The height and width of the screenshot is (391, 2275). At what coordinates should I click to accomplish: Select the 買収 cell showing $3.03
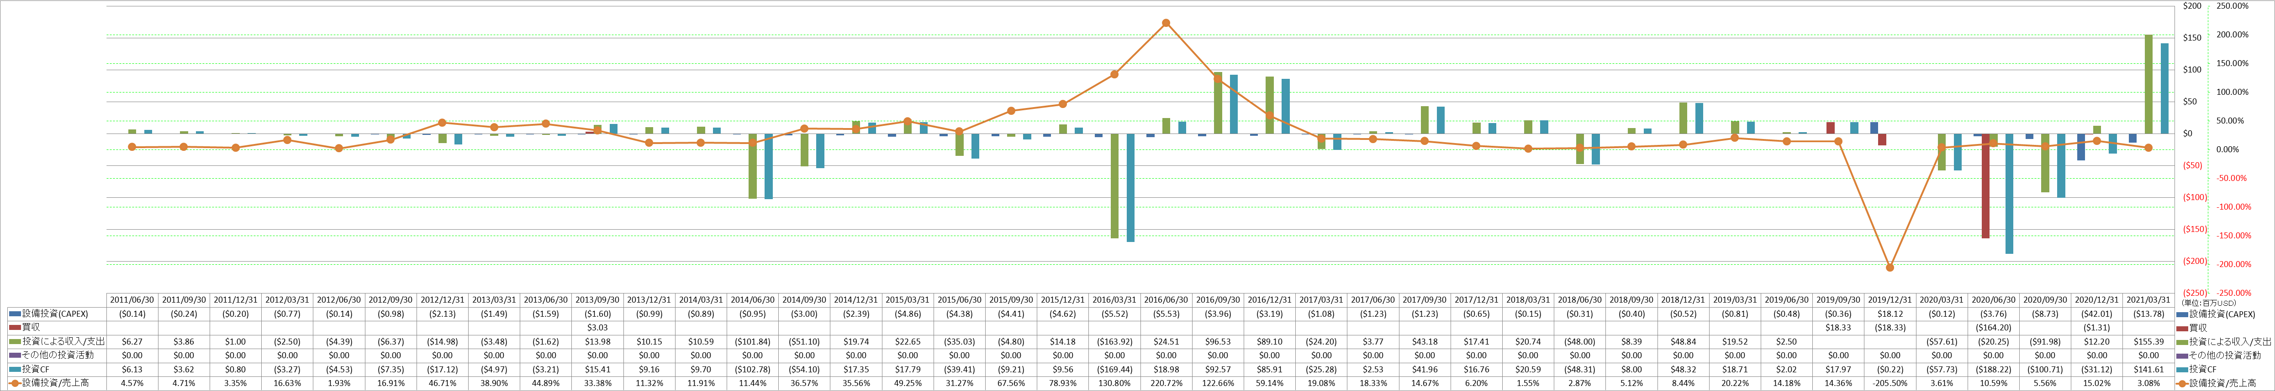click(597, 328)
